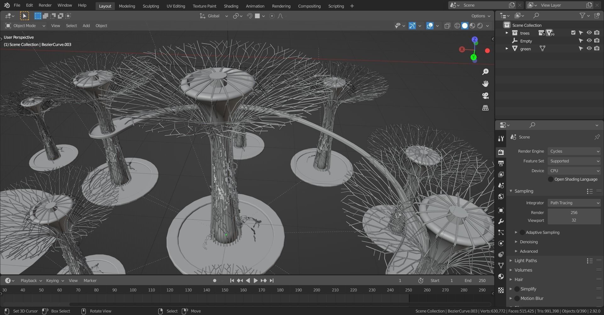Click the outliner search magnifier

pyautogui.click(x=536, y=15)
